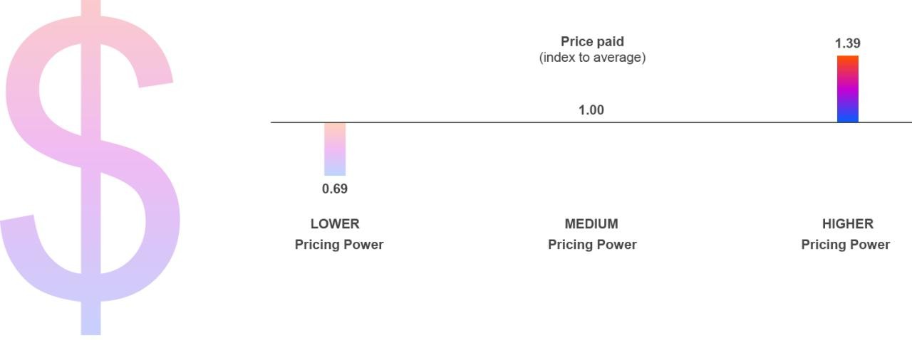Select the MEDIUM label text
912x340 pixels.
(x=591, y=224)
